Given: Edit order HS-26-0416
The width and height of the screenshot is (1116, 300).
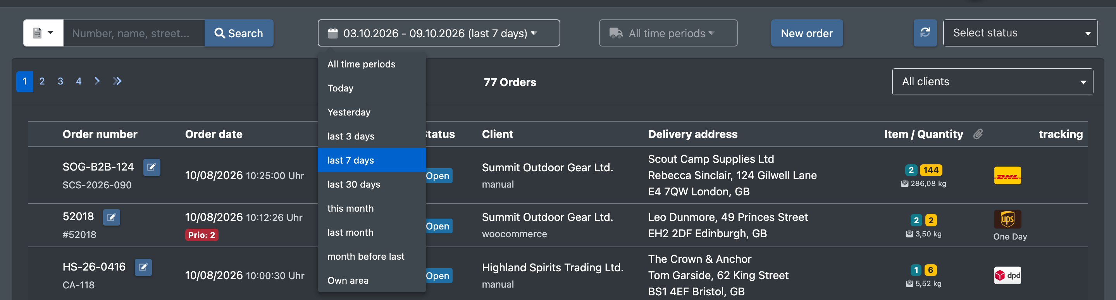Looking at the screenshot, I should pos(143,267).
